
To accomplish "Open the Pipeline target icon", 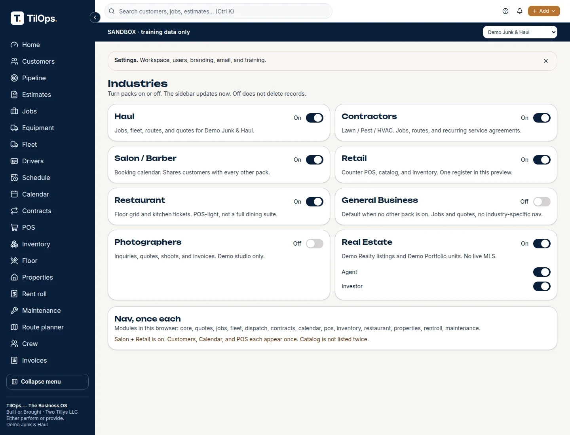I will tap(14, 78).
